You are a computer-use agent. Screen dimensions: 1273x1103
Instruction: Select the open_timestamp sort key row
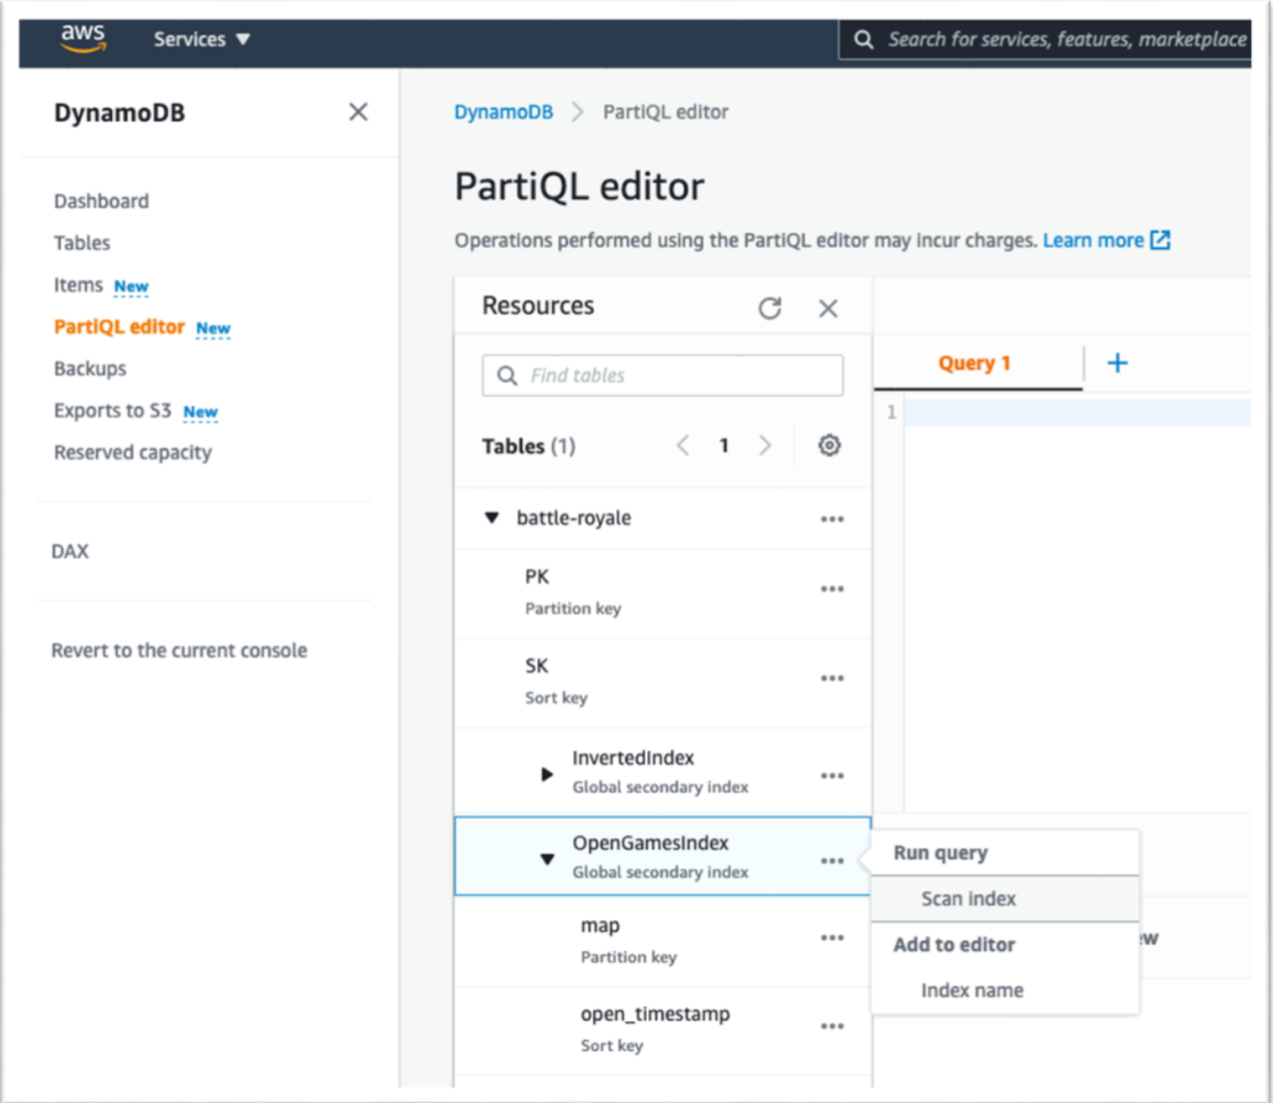(x=662, y=1030)
